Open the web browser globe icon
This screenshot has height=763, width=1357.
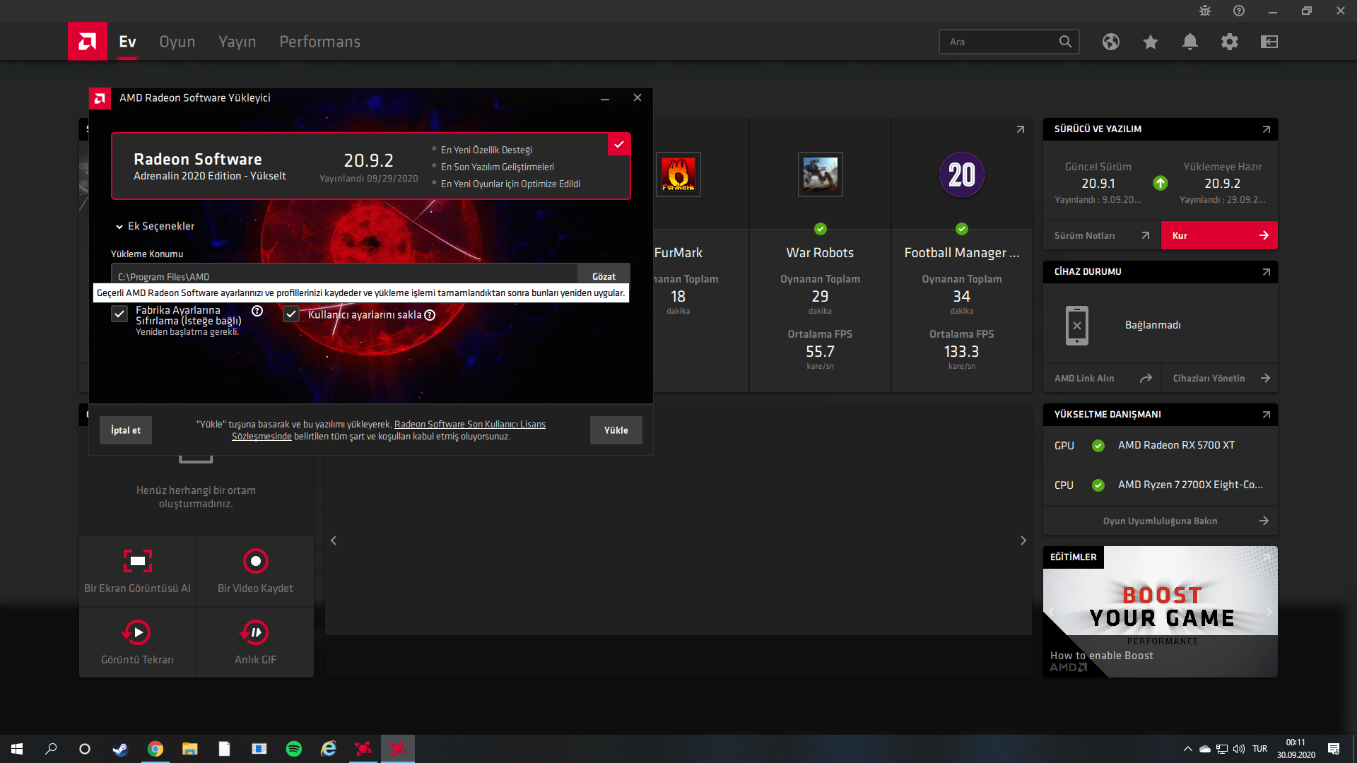point(1110,42)
